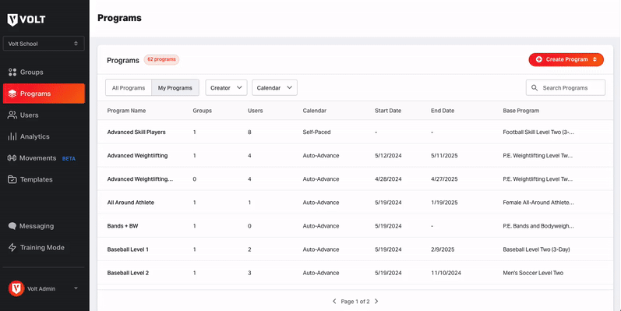Click the Volt Admin avatar
Image resolution: width=621 pixels, height=311 pixels.
16,289
